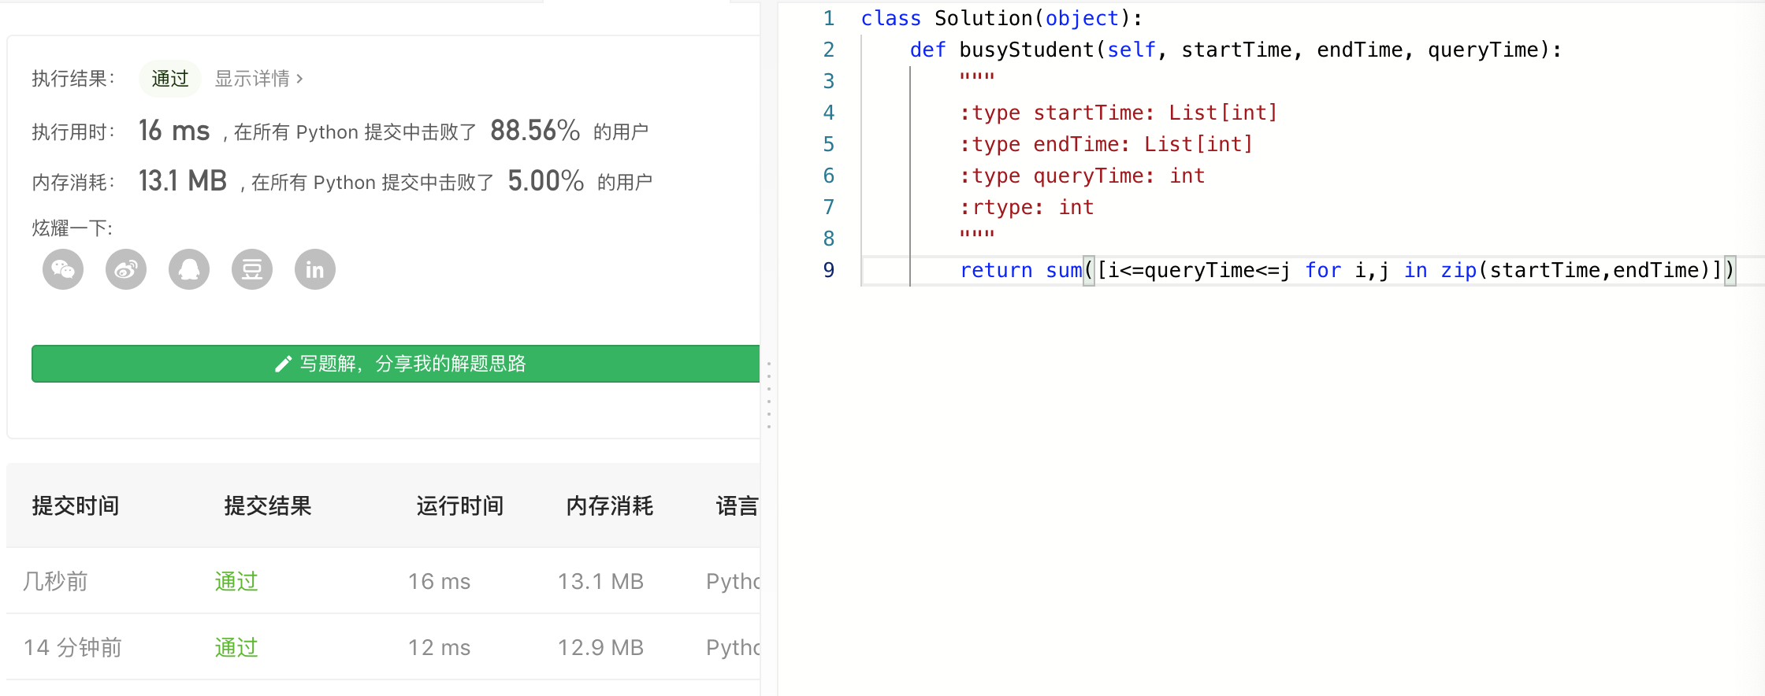Image resolution: width=1765 pixels, height=696 pixels.
Task: Click ':type queryTime: int' docstring line
Action: tap(1082, 176)
